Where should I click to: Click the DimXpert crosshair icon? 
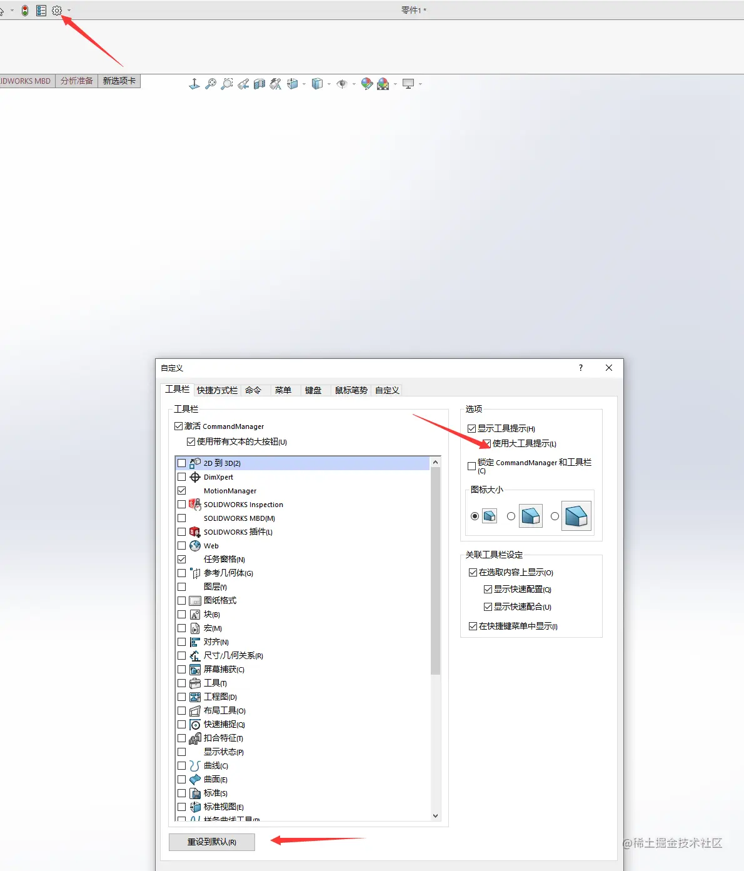pos(195,477)
